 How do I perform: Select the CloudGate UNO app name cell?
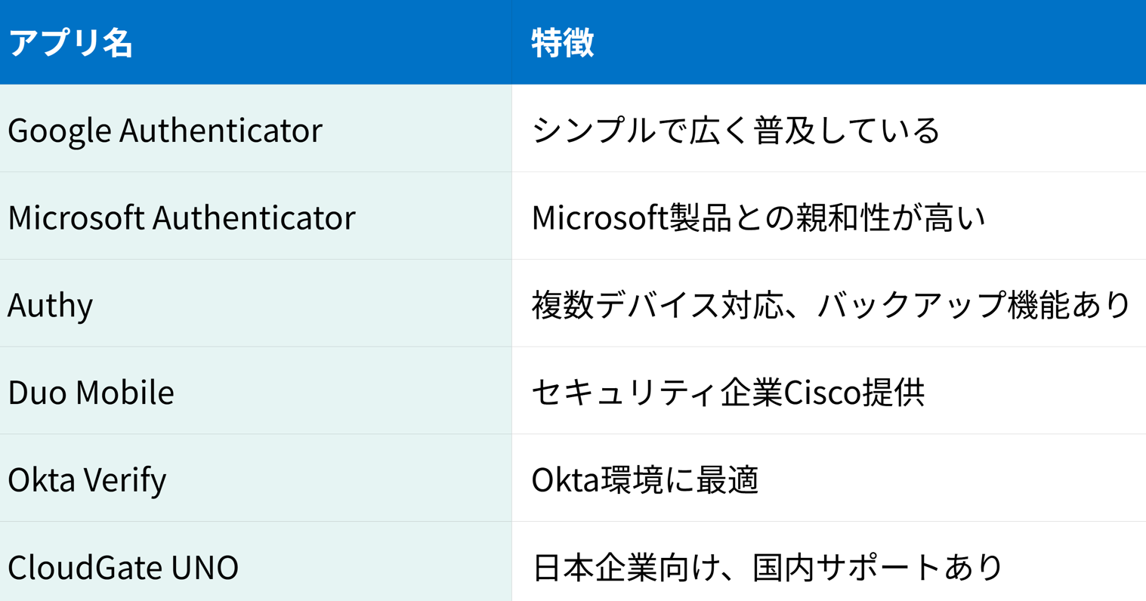click(123, 567)
